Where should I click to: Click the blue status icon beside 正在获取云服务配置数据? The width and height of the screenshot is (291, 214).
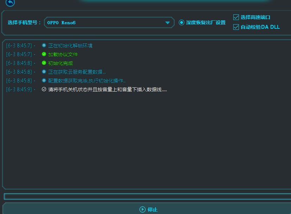[44, 72]
